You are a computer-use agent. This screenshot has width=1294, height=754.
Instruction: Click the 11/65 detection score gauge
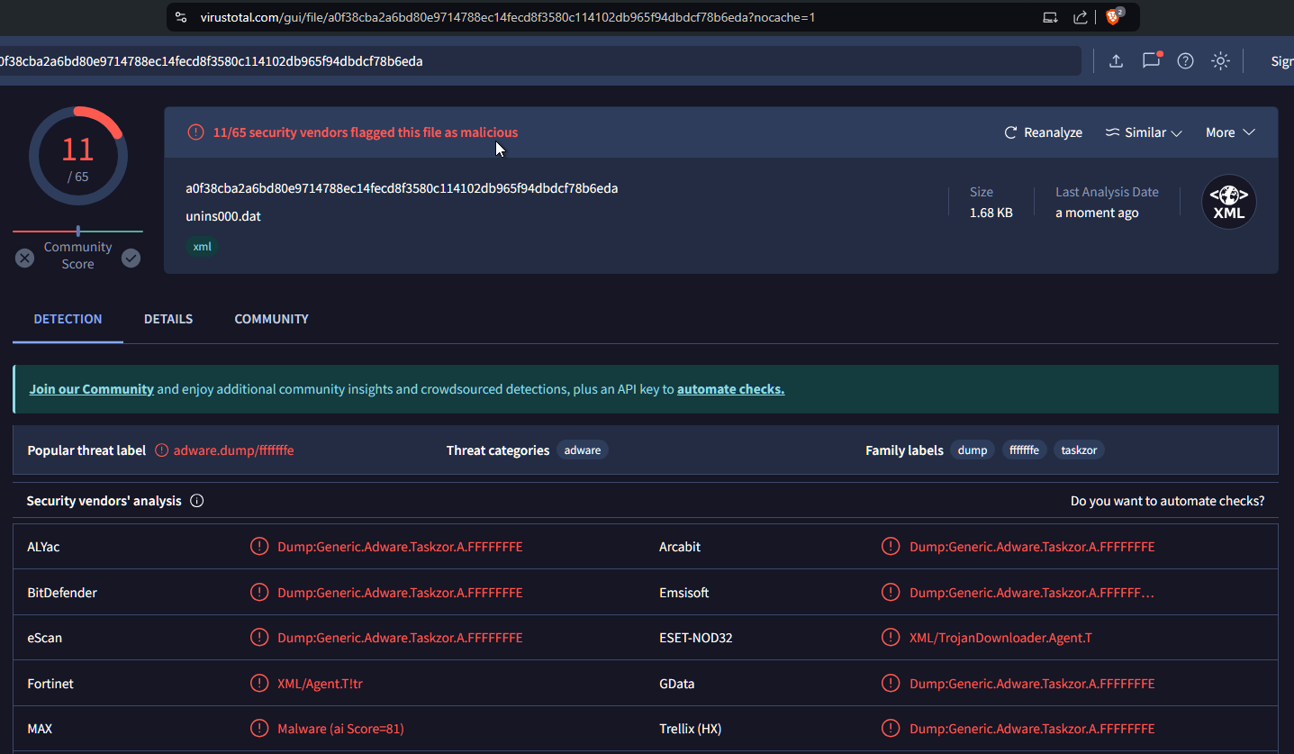[77, 156]
